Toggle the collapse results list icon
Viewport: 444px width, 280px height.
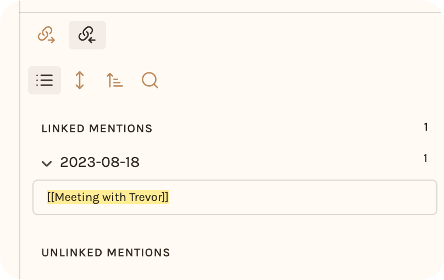[x=45, y=80]
